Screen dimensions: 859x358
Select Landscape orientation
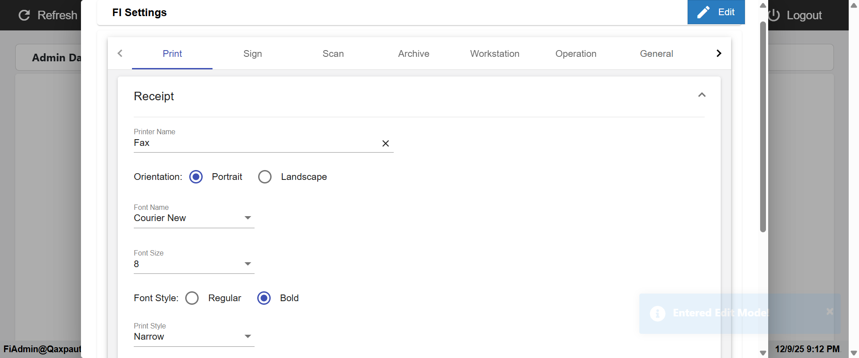pos(265,177)
